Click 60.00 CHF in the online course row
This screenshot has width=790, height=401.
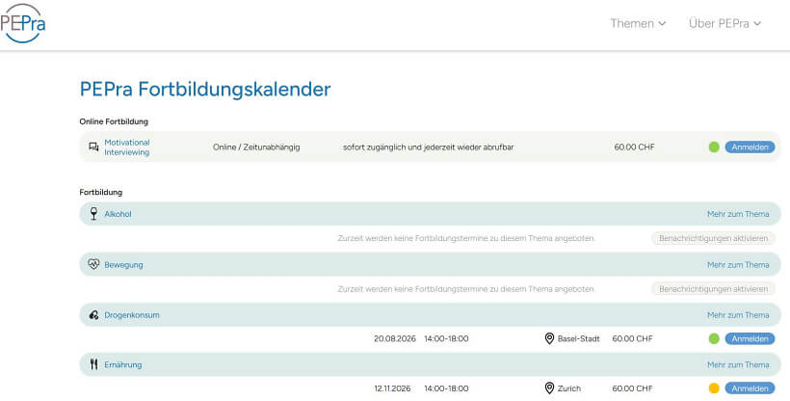click(634, 147)
